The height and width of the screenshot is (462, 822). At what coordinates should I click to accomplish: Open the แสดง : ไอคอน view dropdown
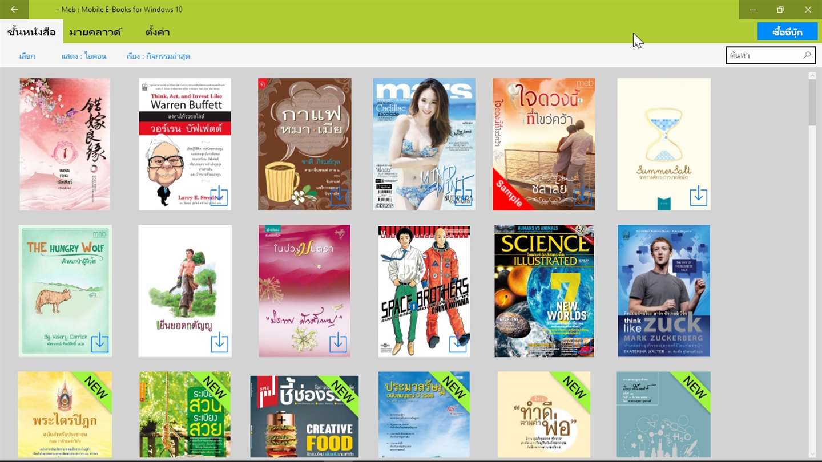tap(84, 56)
